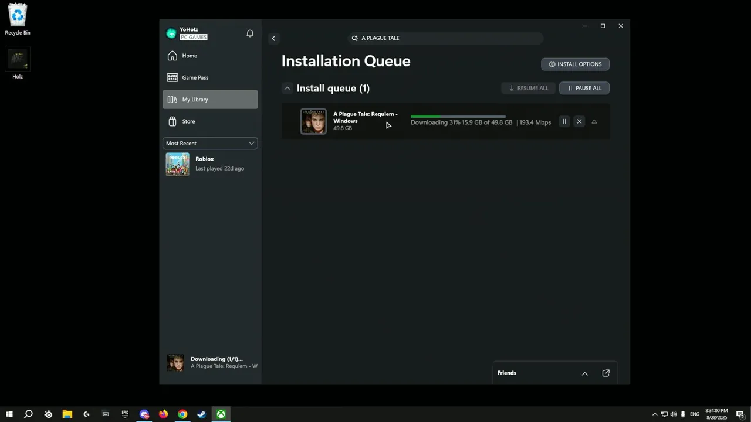Open the Store in the sidebar

tap(210, 121)
